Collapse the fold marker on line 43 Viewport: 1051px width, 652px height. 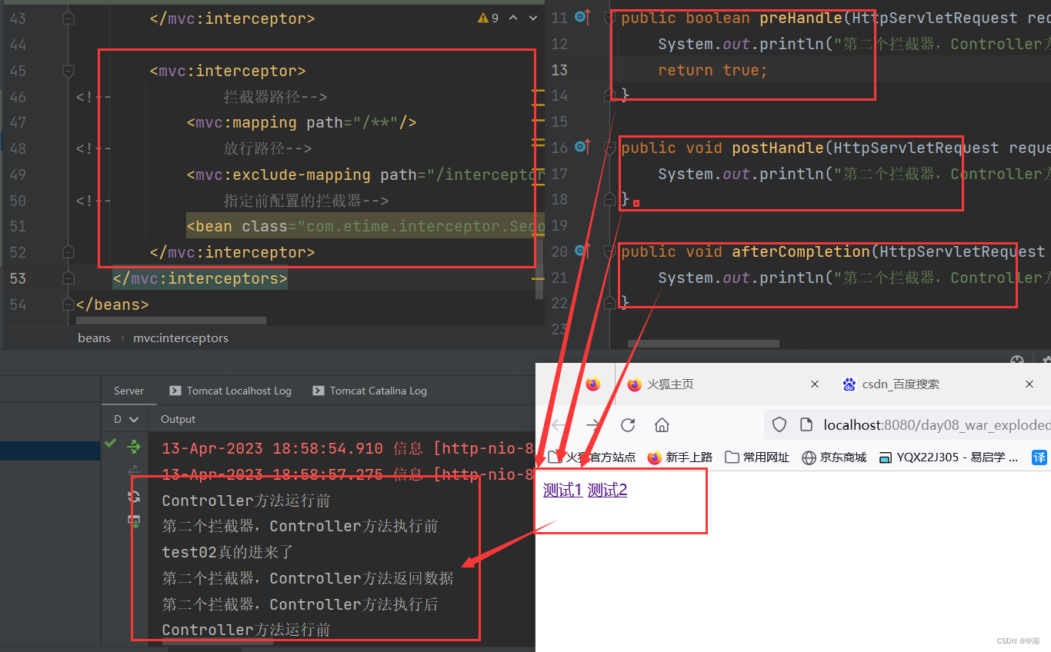tap(68, 17)
